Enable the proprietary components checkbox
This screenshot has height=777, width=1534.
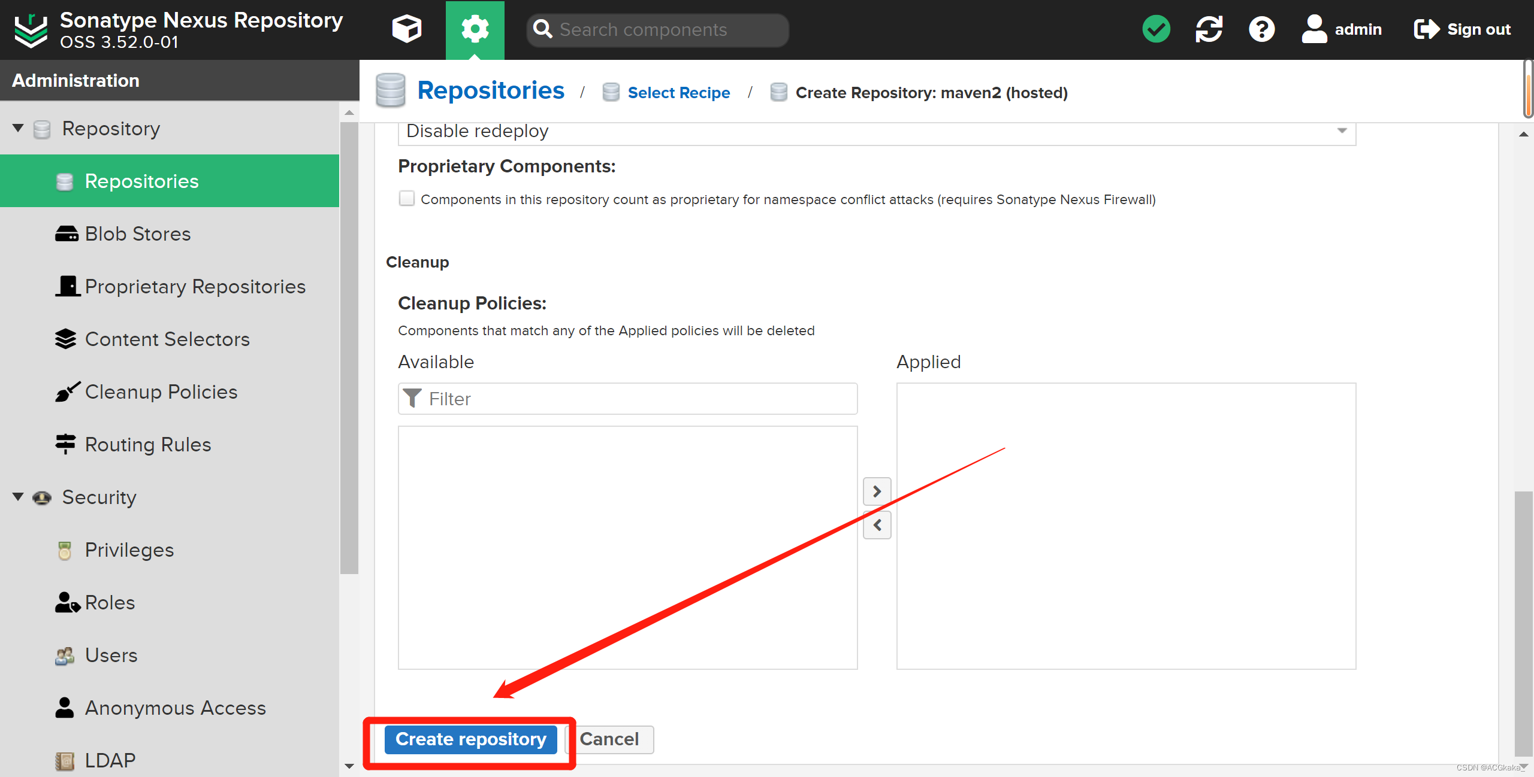click(x=407, y=199)
